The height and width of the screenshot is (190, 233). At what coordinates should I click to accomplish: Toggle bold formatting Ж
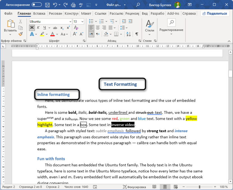click(32, 28)
